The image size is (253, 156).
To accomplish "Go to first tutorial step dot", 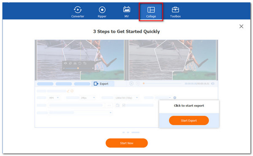I will (x=124, y=132).
